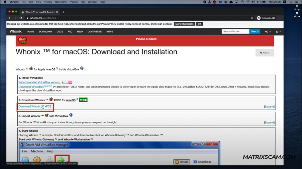Open the Chrome three-dot menu

click(280, 18)
